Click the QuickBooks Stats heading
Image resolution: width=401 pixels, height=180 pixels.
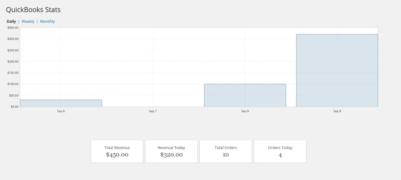tap(33, 10)
